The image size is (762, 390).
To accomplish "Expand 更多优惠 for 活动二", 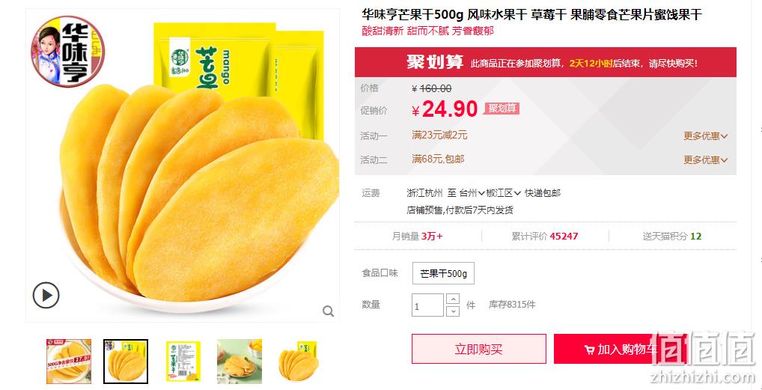I will (x=706, y=159).
